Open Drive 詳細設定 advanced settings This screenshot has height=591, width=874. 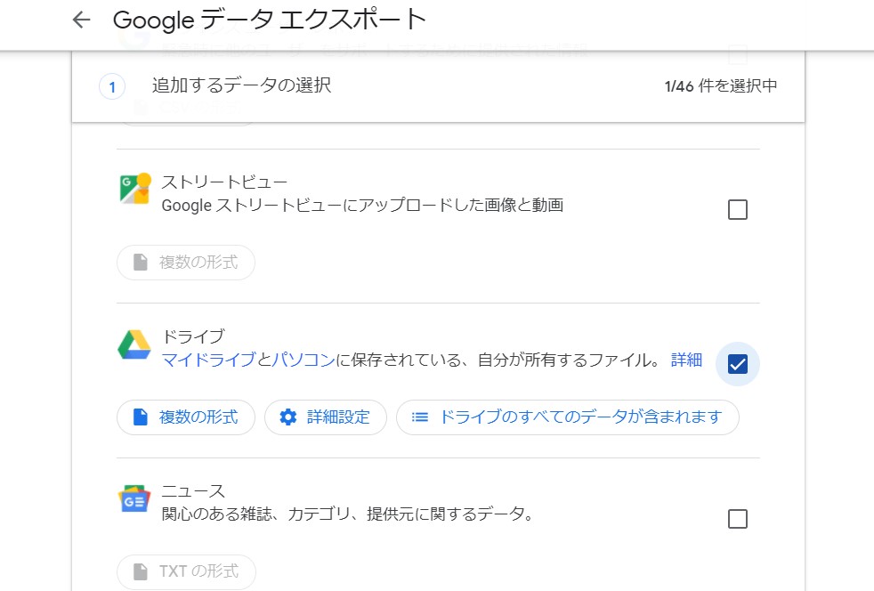(325, 417)
